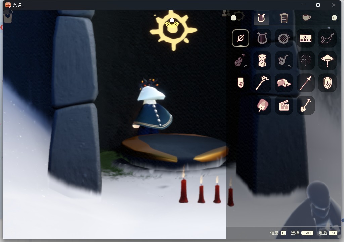Click the 退后 ESC back button
Screen dimensions: 344x242
328,233
